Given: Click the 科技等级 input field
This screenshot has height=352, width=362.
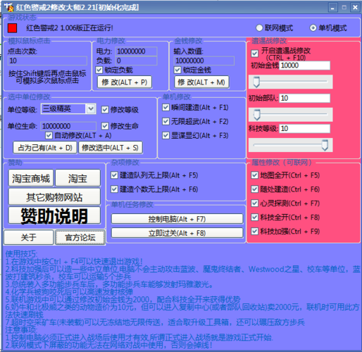Looking at the screenshot, I should [305, 129].
